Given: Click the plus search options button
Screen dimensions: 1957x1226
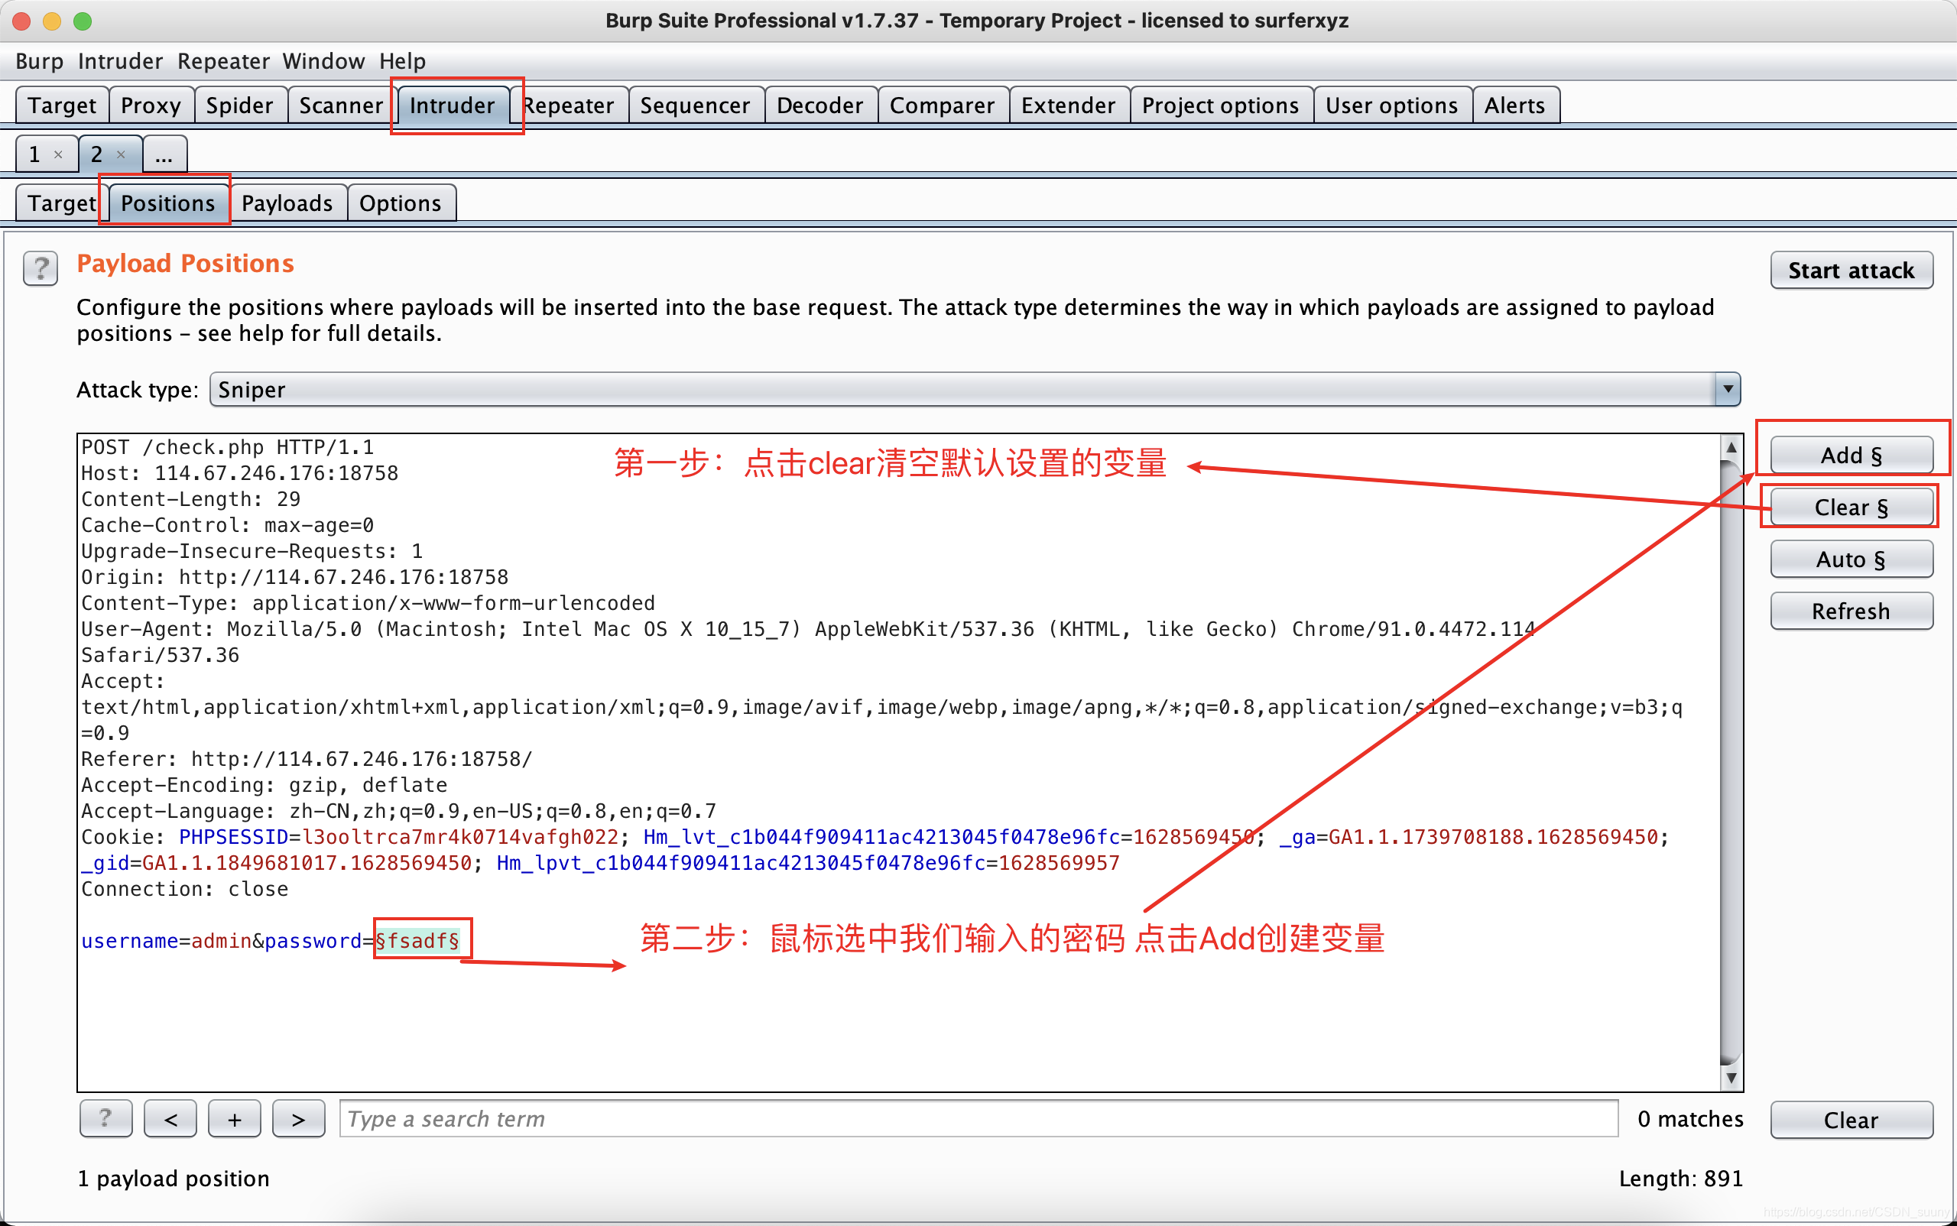Looking at the screenshot, I should tap(235, 1119).
